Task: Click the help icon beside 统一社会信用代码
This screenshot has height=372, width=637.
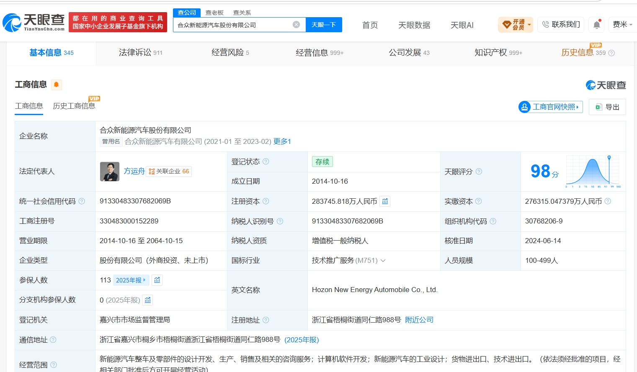Action: 82,201
